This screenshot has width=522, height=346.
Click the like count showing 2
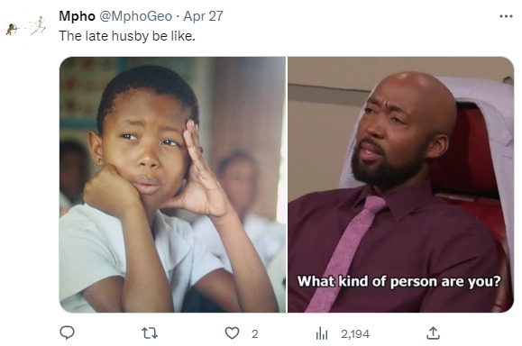[x=254, y=333]
